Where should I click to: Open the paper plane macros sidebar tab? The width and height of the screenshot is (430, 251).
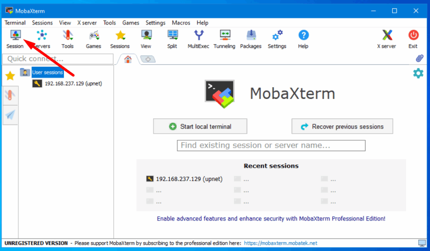tap(10, 115)
